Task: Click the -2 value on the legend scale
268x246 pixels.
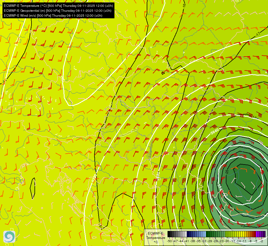Action: pos(261,241)
